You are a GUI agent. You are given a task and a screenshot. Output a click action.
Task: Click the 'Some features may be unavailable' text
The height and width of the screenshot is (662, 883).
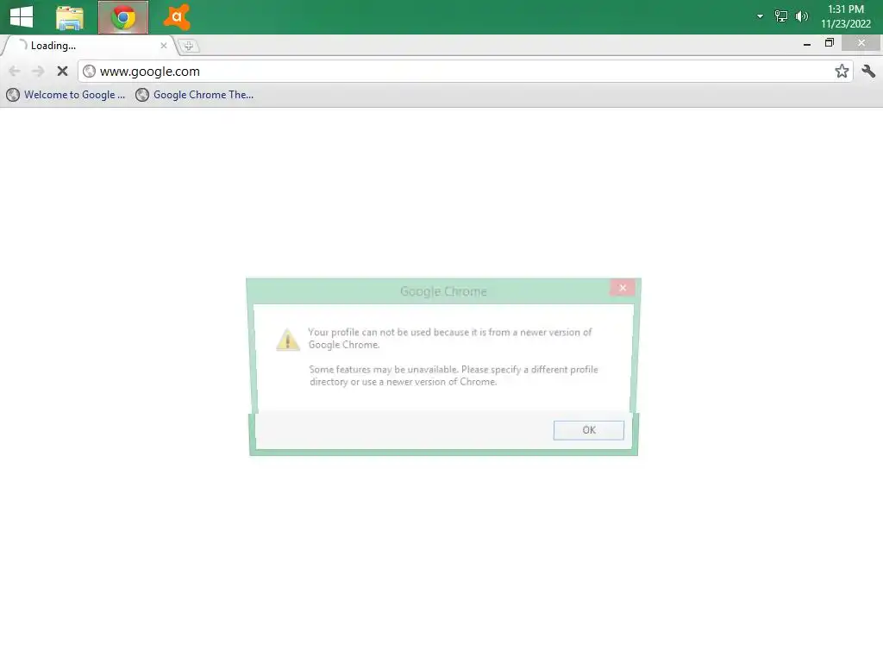pyautogui.click(x=454, y=376)
